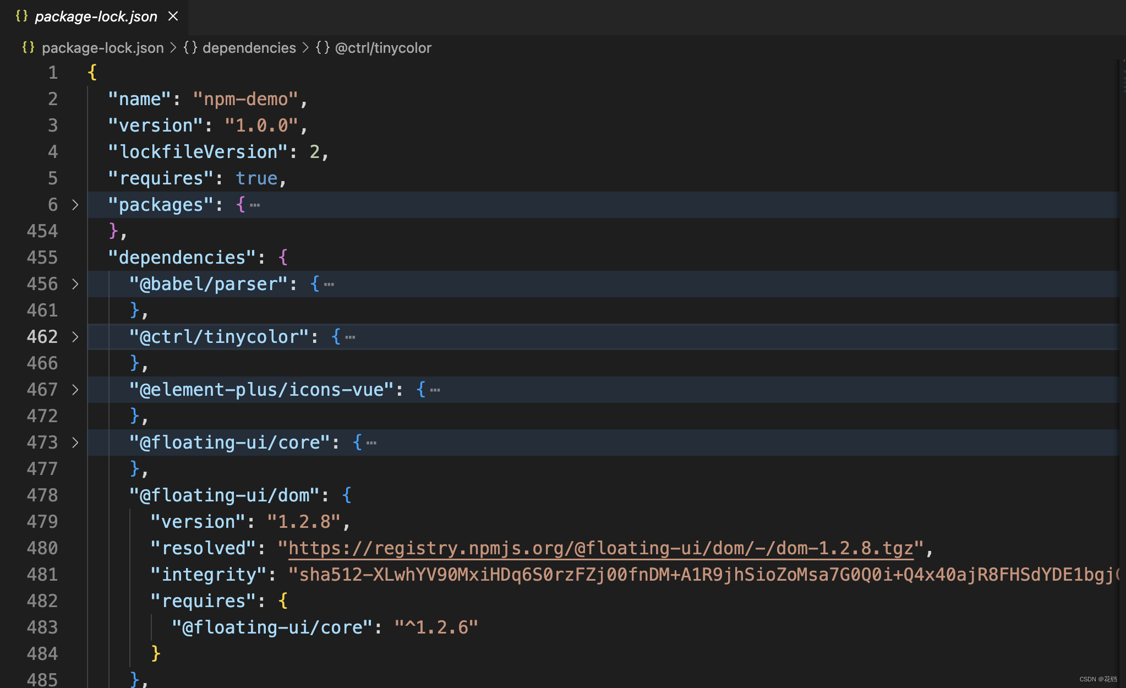
Task: Click line number 478 in the gutter
Action: pos(42,495)
